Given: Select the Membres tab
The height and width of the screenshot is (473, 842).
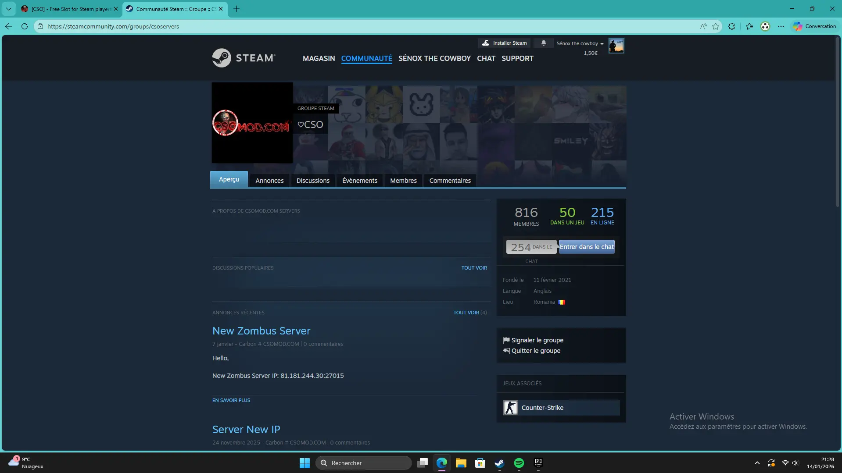Looking at the screenshot, I should pos(403,181).
